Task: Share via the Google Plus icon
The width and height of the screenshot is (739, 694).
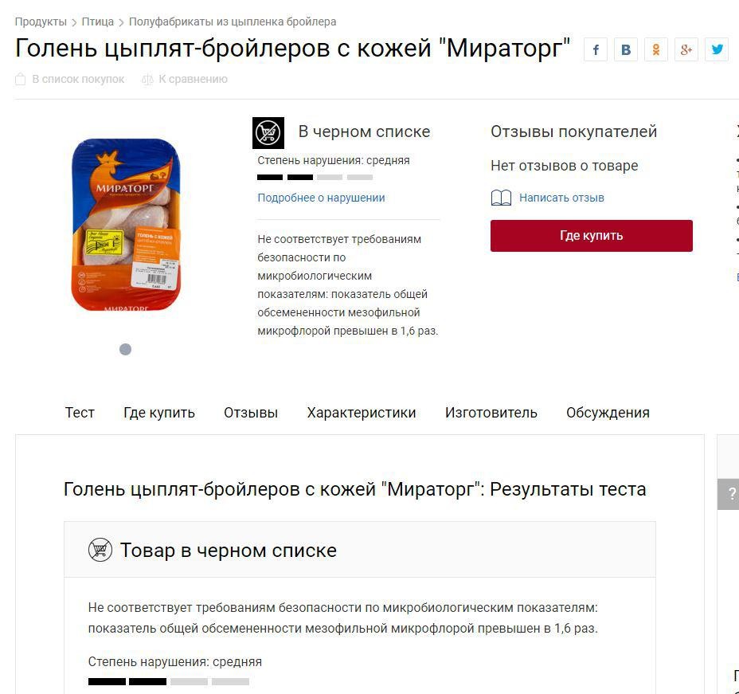Action: 686,49
